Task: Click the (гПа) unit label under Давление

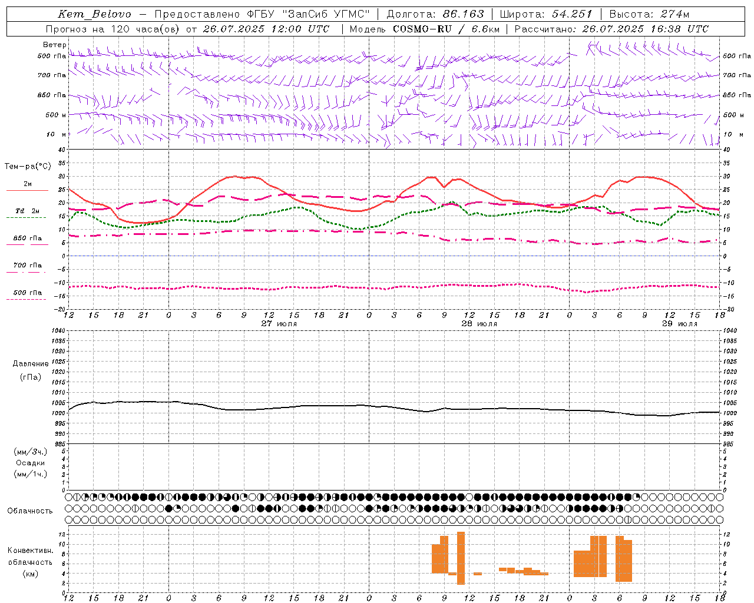Action: click(x=31, y=377)
